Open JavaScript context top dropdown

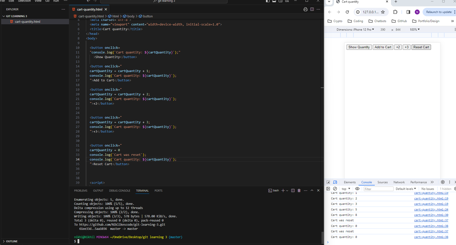pos(346,188)
